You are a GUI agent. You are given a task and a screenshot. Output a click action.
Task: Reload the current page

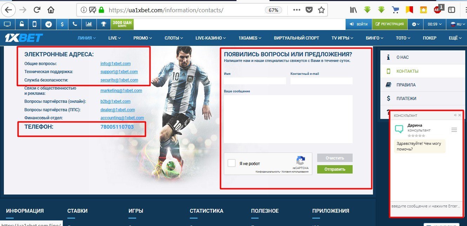pyautogui.click(x=36, y=10)
